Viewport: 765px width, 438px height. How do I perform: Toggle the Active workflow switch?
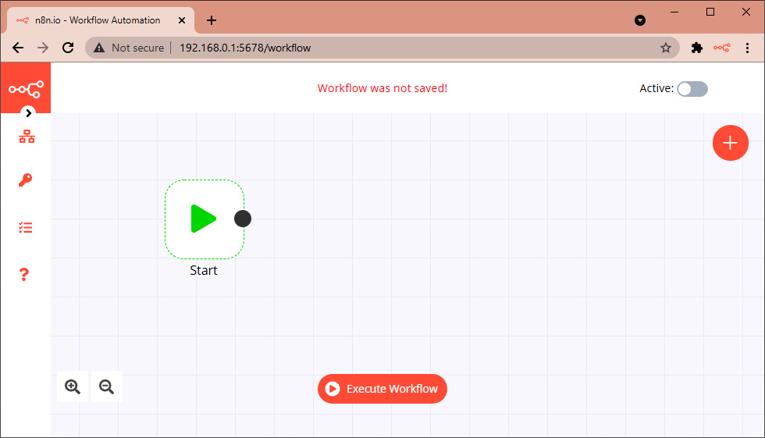tap(692, 89)
